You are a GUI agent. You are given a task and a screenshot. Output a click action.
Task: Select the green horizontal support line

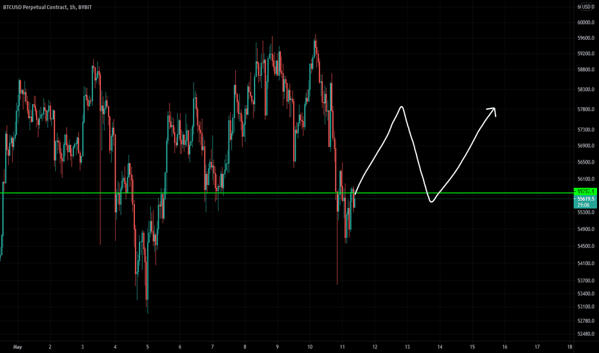[287, 193]
